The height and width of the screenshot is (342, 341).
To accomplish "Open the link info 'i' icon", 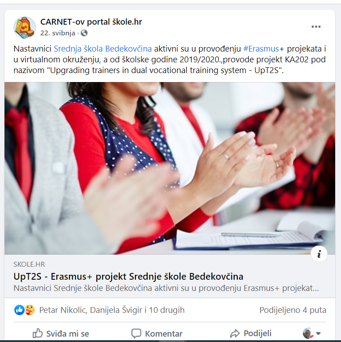I will click(319, 254).
